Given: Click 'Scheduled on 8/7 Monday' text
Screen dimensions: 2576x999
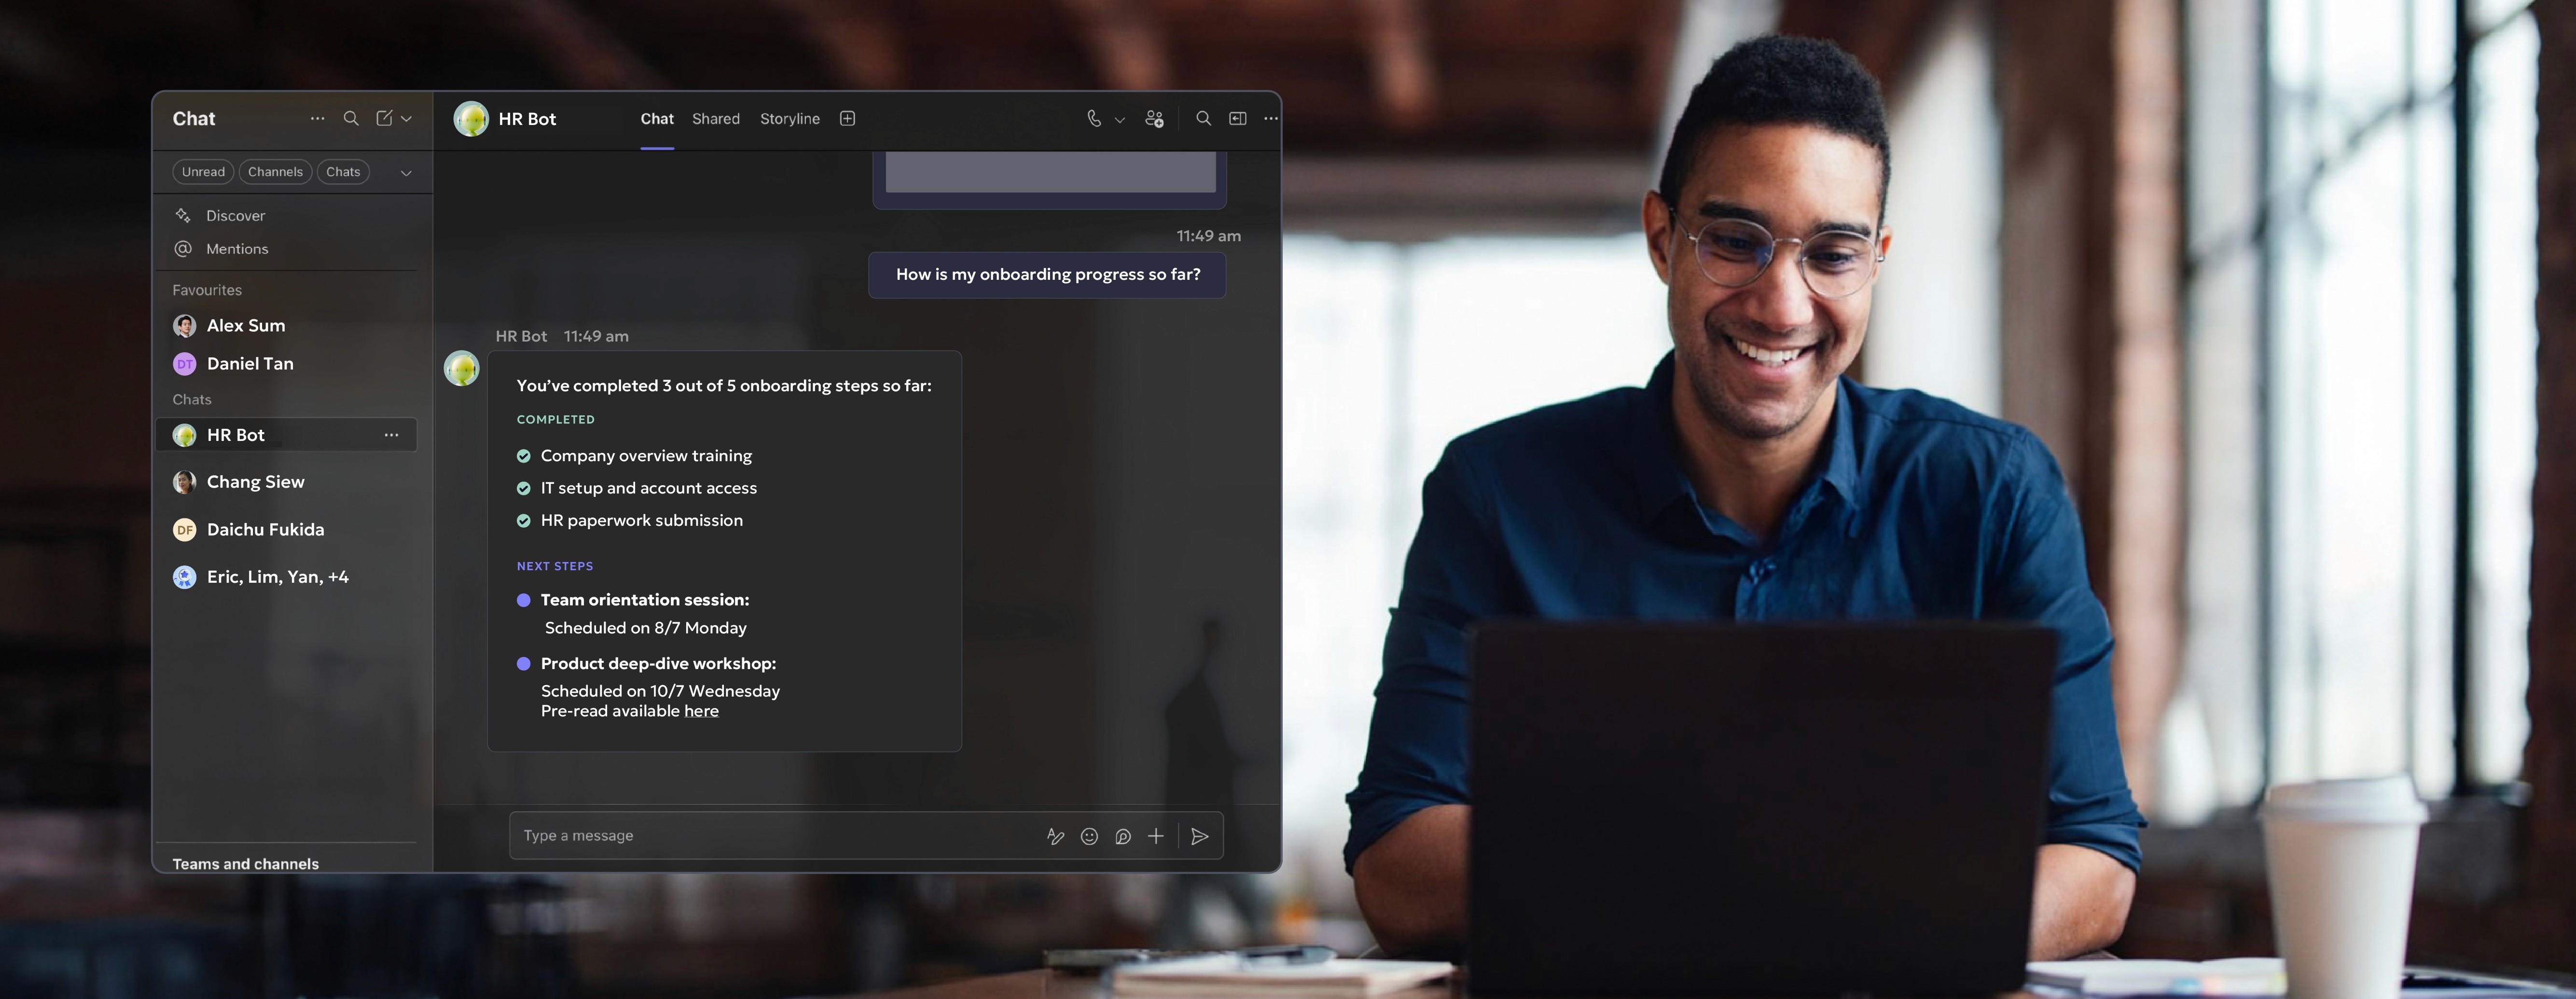Looking at the screenshot, I should pyautogui.click(x=646, y=628).
